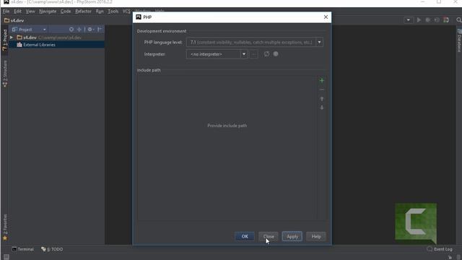
Task: Open the scroll from source target icon
Action: [71, 30]
